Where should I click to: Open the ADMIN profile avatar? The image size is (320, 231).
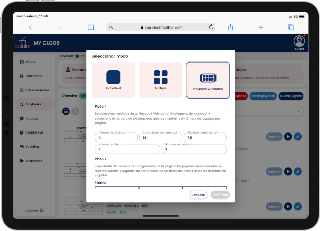299,41
